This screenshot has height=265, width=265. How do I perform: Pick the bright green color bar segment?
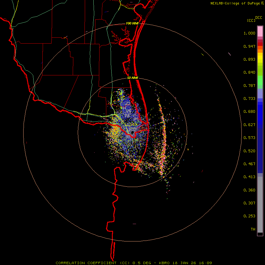point(260,80)
